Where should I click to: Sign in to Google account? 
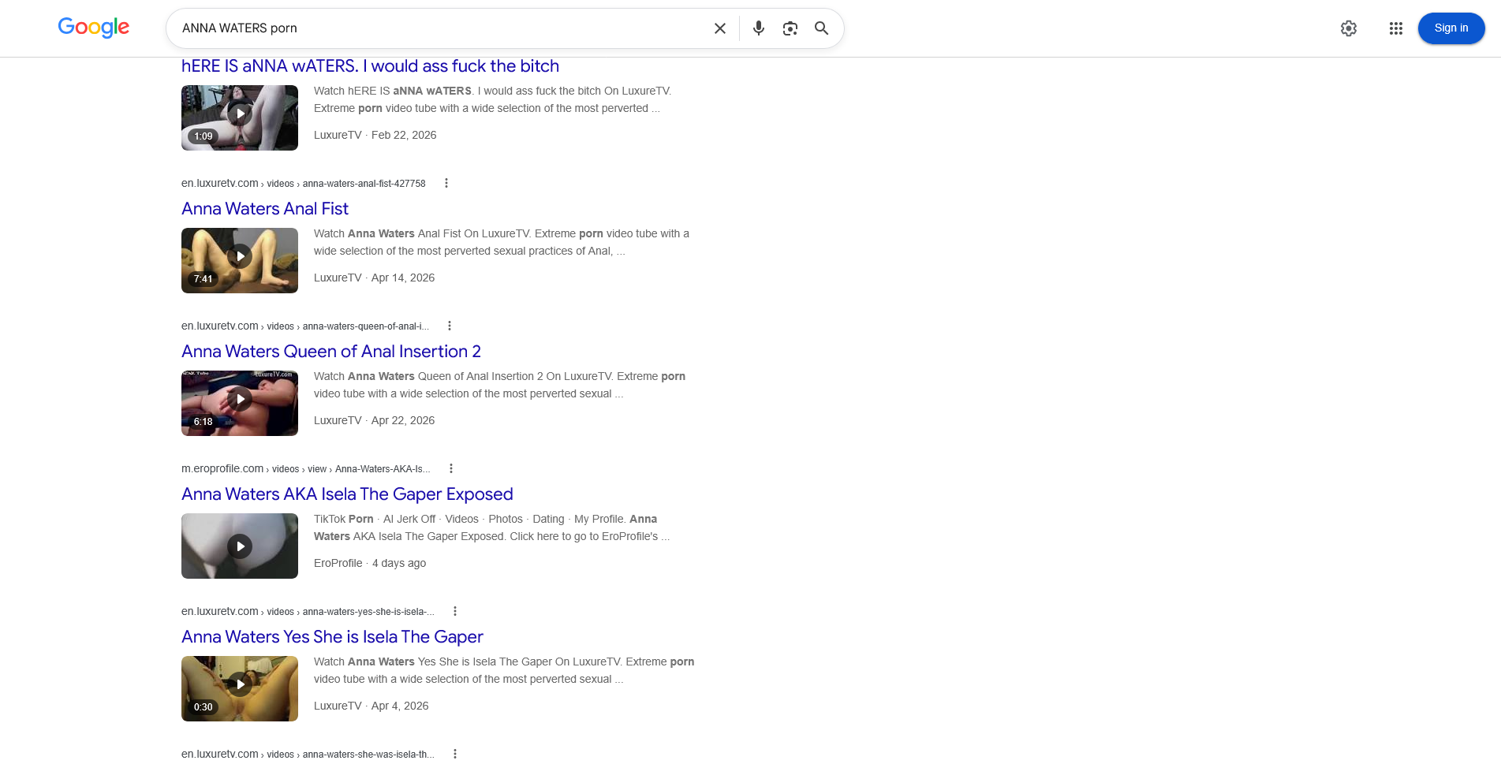pos(1451,28)
